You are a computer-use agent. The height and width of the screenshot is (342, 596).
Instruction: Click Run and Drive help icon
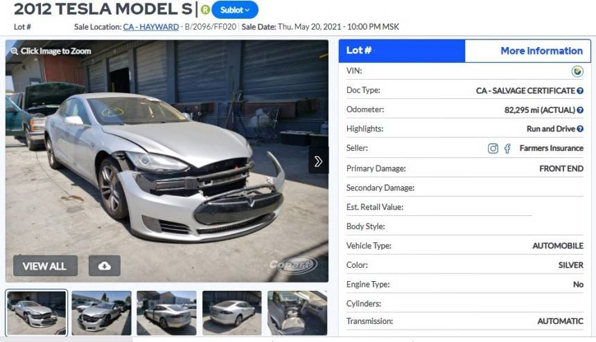580,129
